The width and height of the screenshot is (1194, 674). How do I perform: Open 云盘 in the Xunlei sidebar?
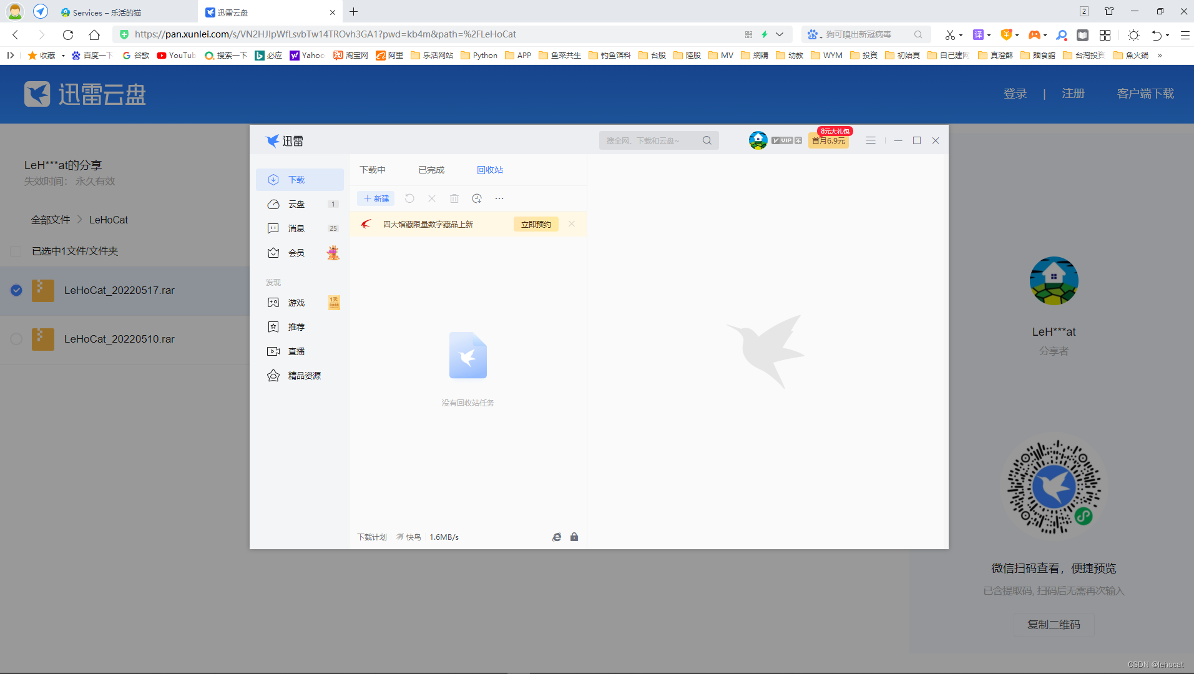300,204
